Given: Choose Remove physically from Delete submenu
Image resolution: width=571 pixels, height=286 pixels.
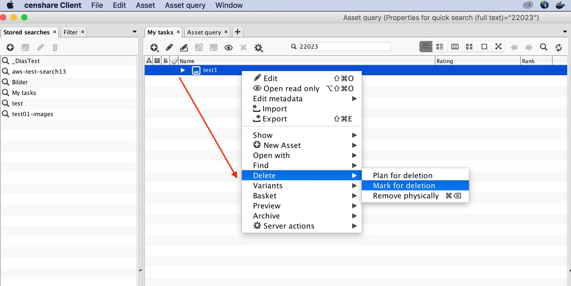Looking at the screenshot, I should (x=406, y=196).
